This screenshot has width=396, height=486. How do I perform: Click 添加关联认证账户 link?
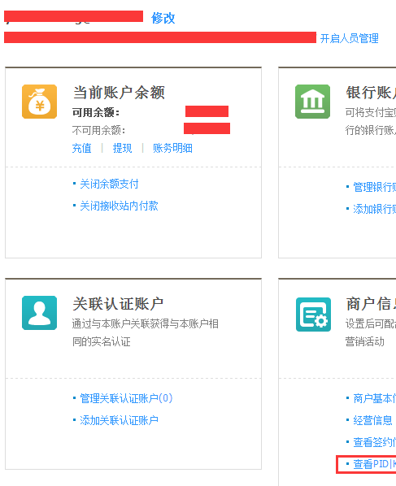119,420
